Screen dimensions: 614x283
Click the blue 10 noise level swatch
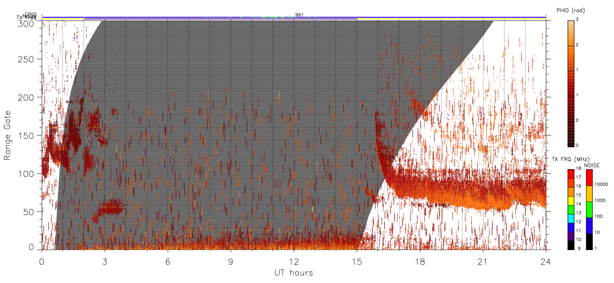pos(589,225)
